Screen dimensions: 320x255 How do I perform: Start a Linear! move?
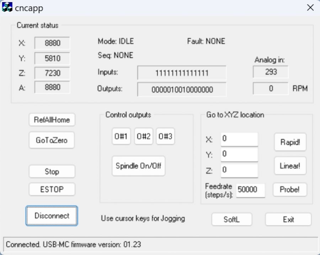coord(290,166)
